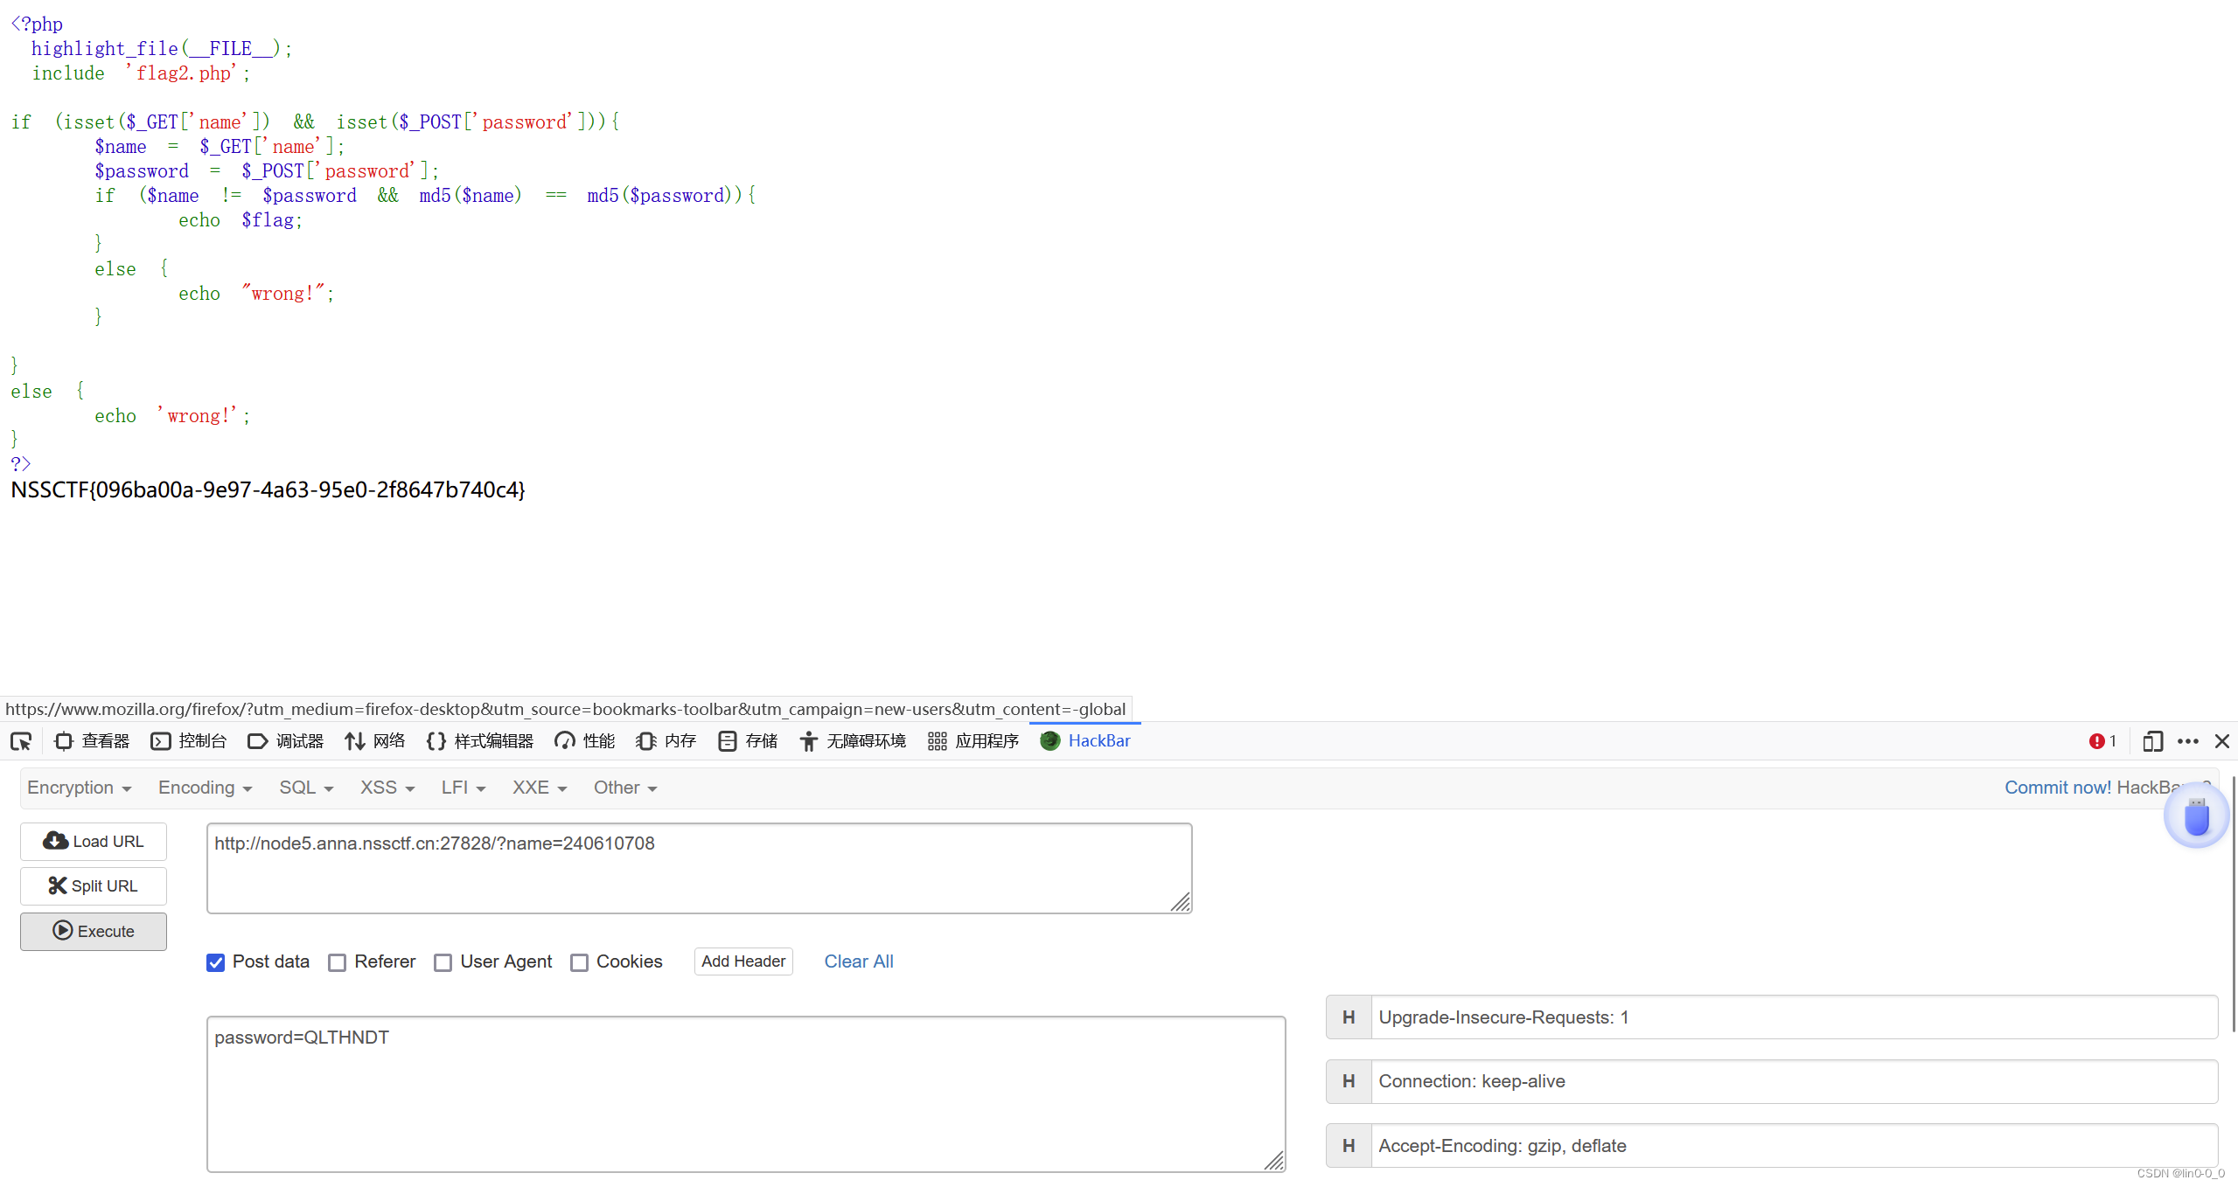2238x1187 pixels.
Task: Enable the Cookies checkbox
Action: point(580,962)
